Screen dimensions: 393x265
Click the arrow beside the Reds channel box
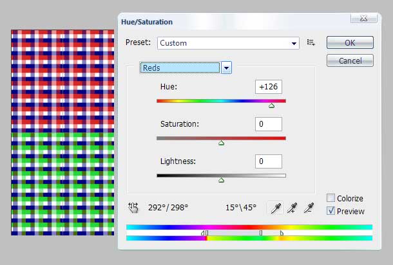[x=226, y=68]
